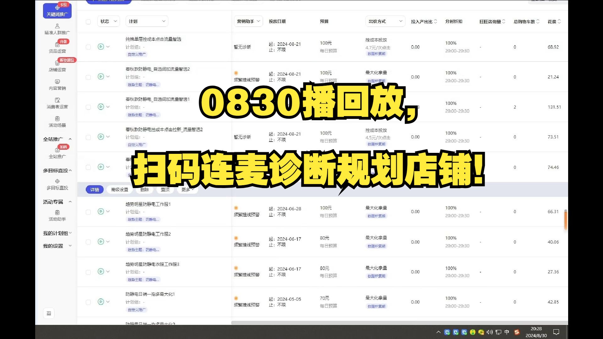Image resolution: width=603 pixels, height=339 pixels.
Task: Check the row 春秋款防静电控成本点击拉新_流量智选2
Action: 88,137
